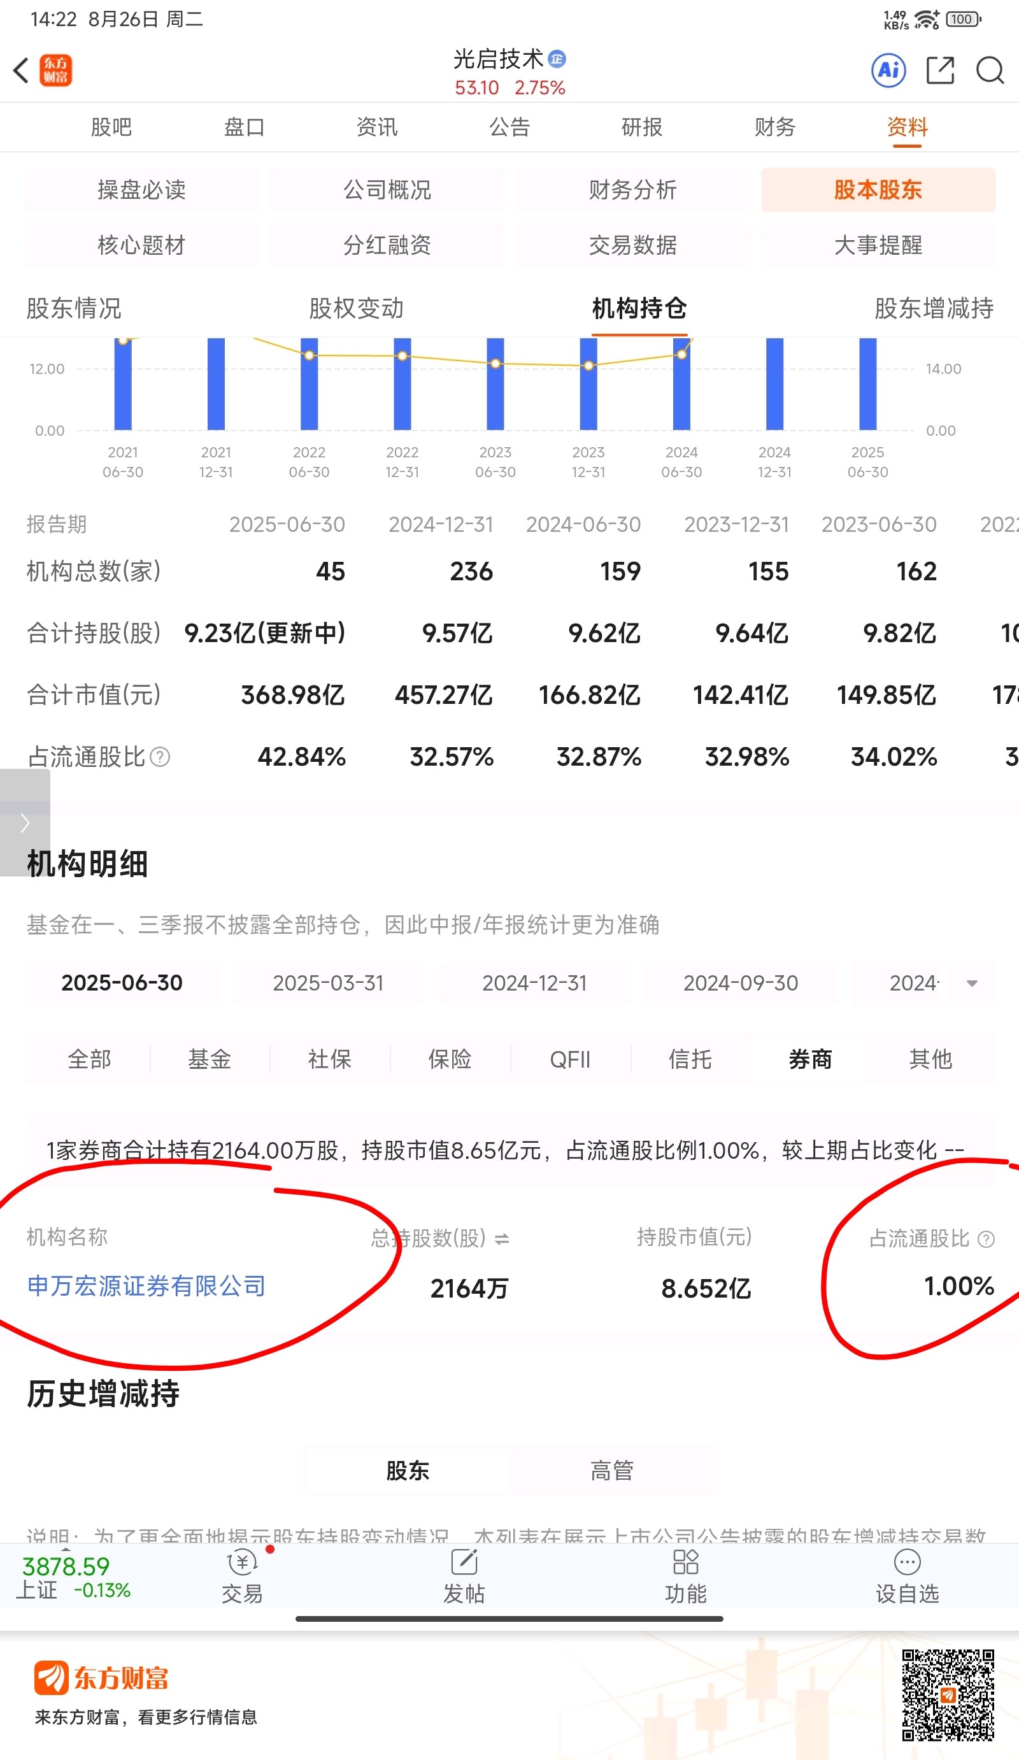Screen dimensions: 1019x1760
Task: Open the 功能 functions icon
Action: 685,1563
